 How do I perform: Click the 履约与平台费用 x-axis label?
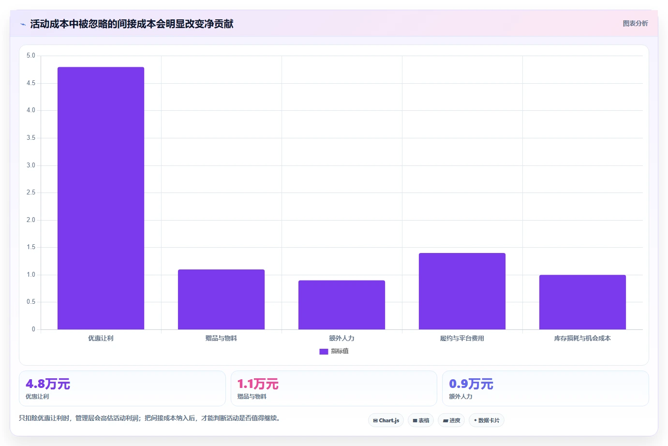pos(462,338)
